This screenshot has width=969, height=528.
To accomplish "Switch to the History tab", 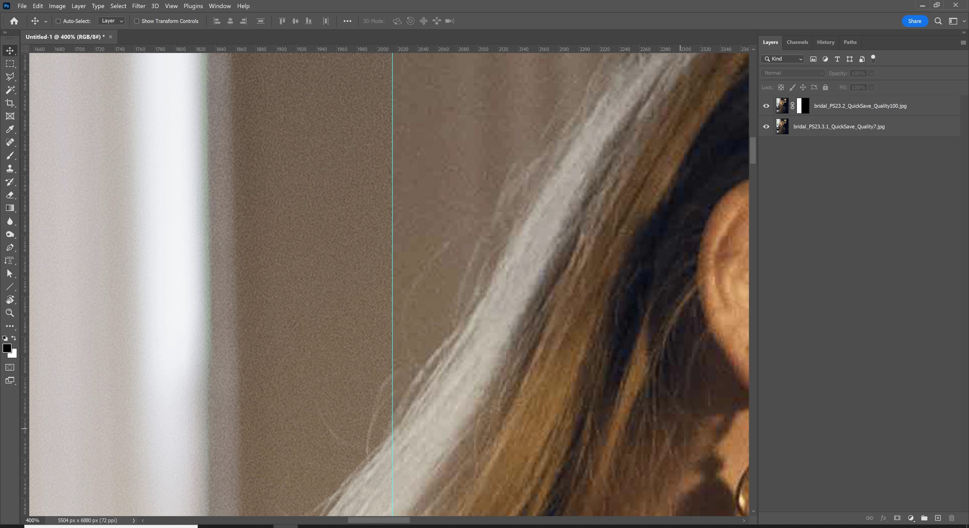I will coord(825,42).
